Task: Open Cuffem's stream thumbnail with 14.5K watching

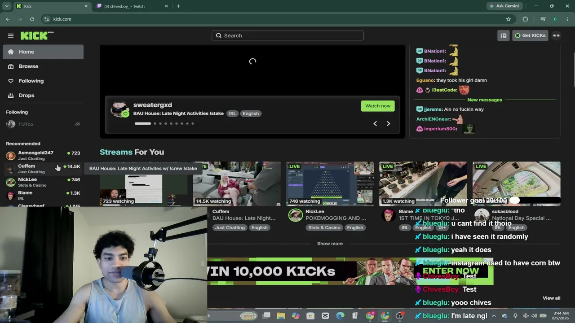Action: click(237, 183)
